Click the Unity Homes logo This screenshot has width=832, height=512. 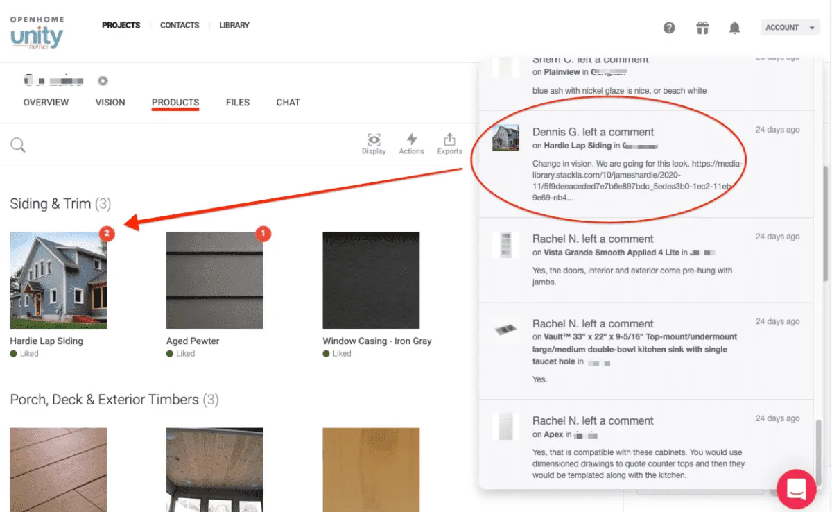point(37,32)
